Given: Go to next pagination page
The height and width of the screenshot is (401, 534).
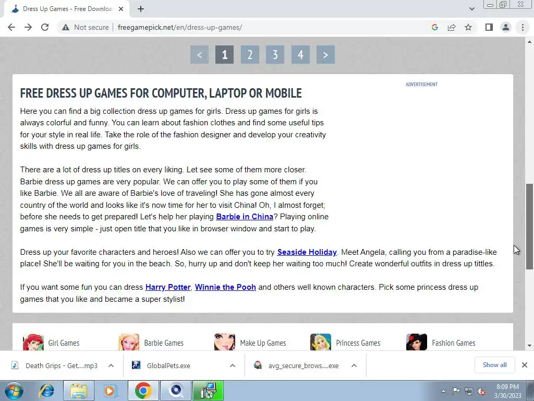Looking at the screenshot, I should (x=325, y=54).
